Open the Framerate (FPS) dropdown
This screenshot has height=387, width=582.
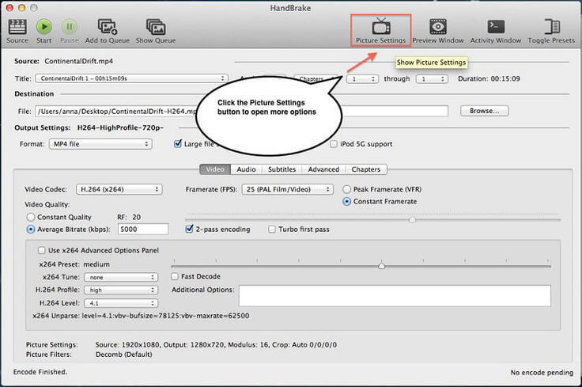287,189
